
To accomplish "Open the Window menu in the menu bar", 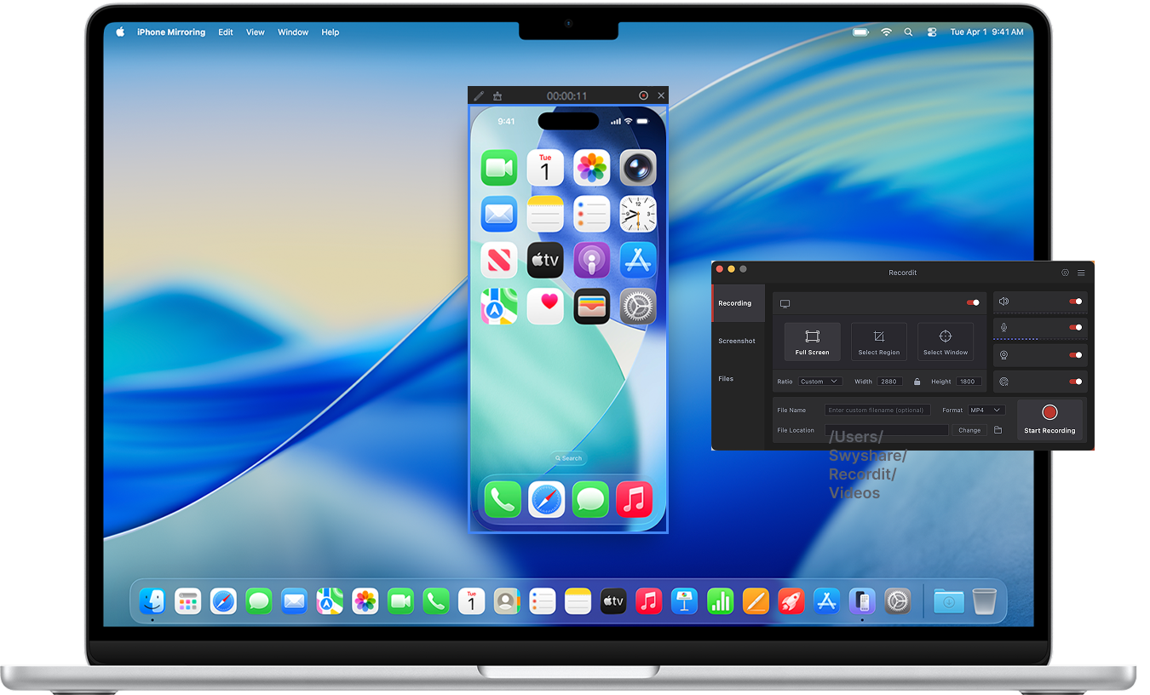I will [293, 32].
